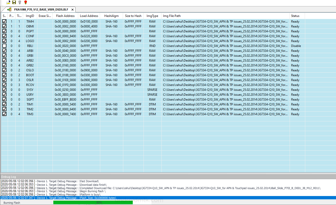The width and height of the screenshot is (336, 205).
Task: Sort by the Flash Address column header
Action: tap(65, 16)
